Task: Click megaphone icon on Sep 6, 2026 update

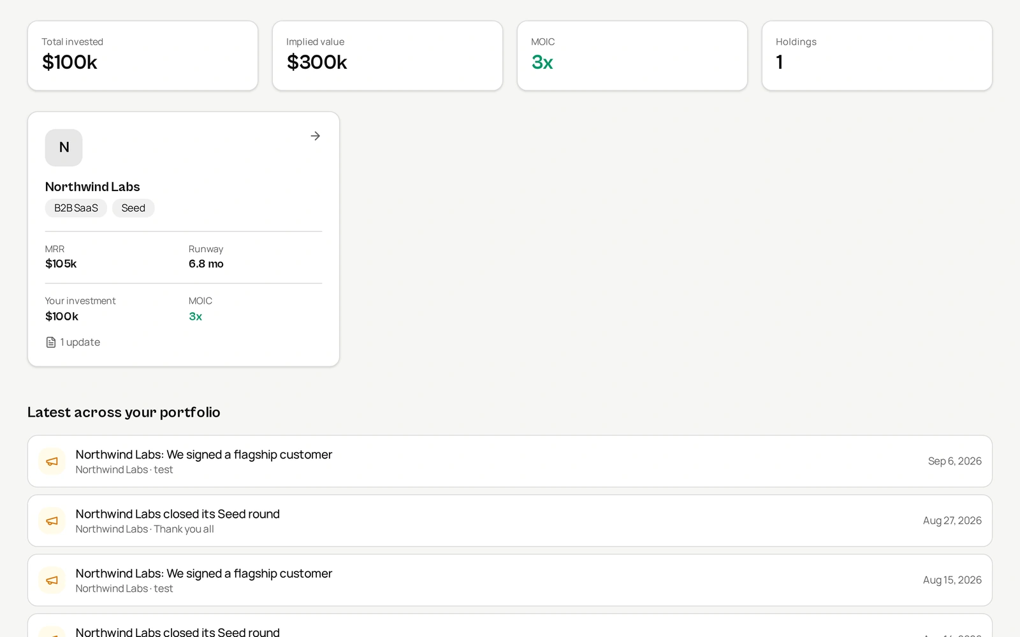Action: (x=52, y=461)
